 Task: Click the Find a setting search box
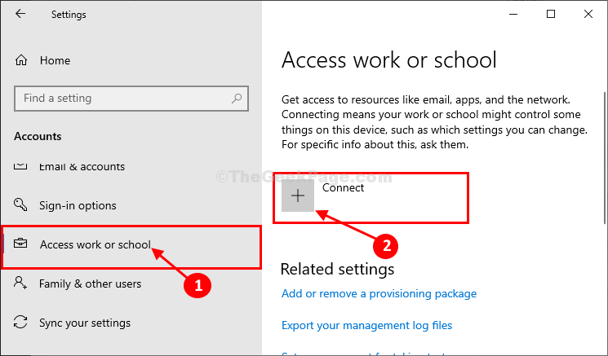tap(122, 99)
